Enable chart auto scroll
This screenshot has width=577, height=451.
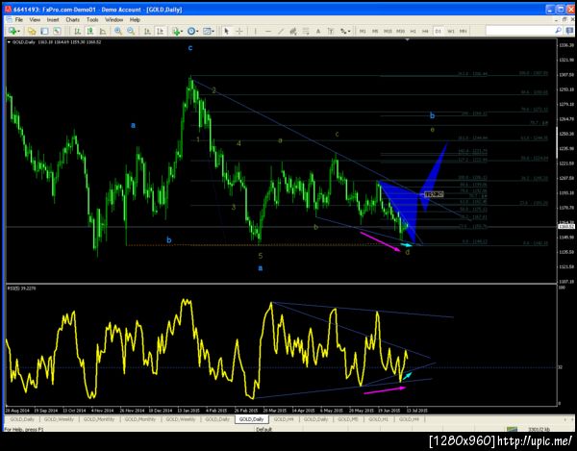pos(147,32)
